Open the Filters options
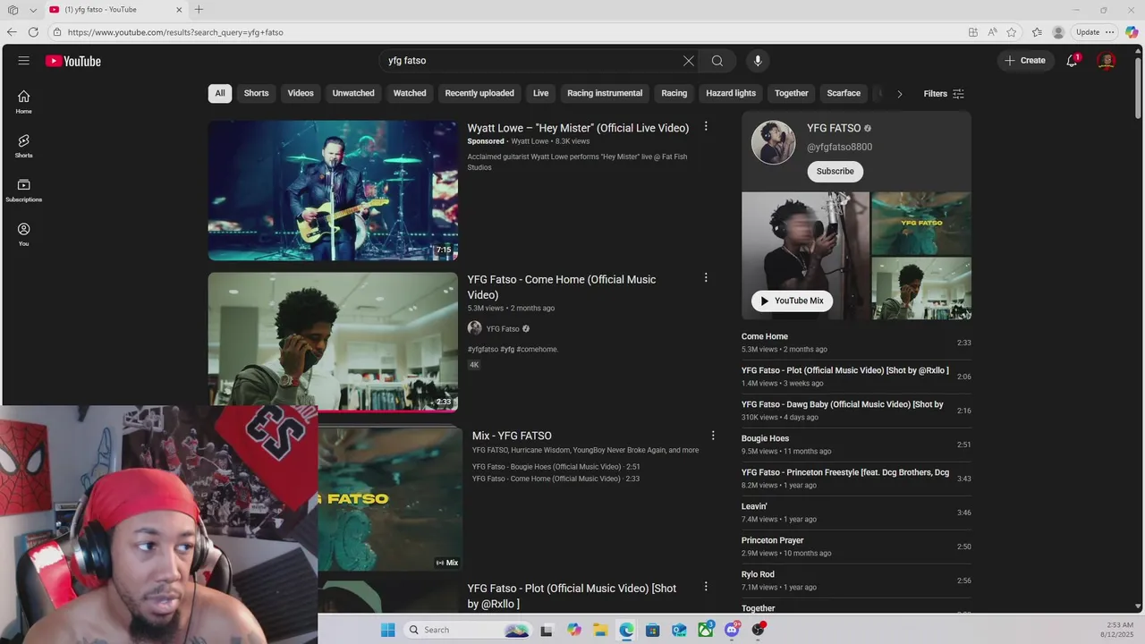The image size is (1145, 644). click(x=944, y=93)
